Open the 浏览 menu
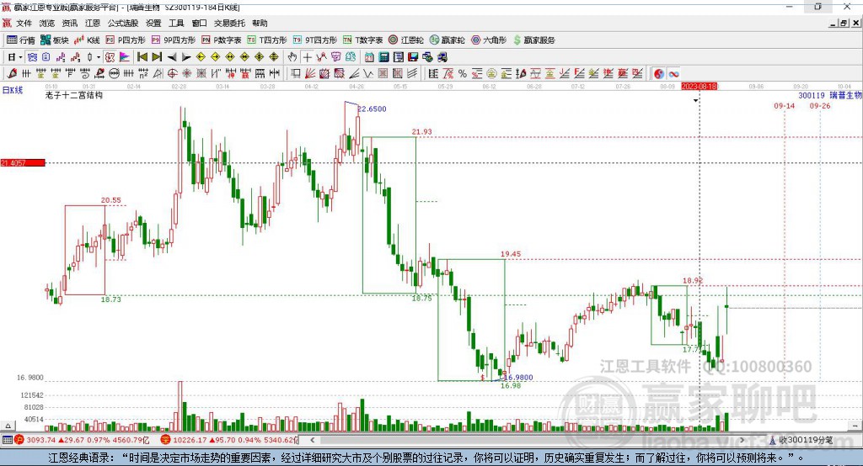 [47, 23]
